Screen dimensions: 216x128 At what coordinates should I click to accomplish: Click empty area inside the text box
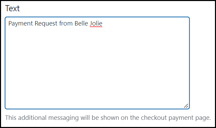pyautogui.click(x=97, y=66)
